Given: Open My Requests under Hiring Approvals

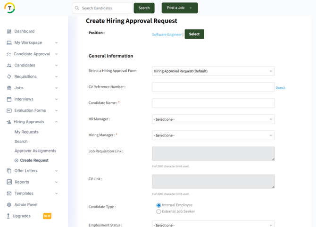Looking at the screenshot, I should pos(26,132).
